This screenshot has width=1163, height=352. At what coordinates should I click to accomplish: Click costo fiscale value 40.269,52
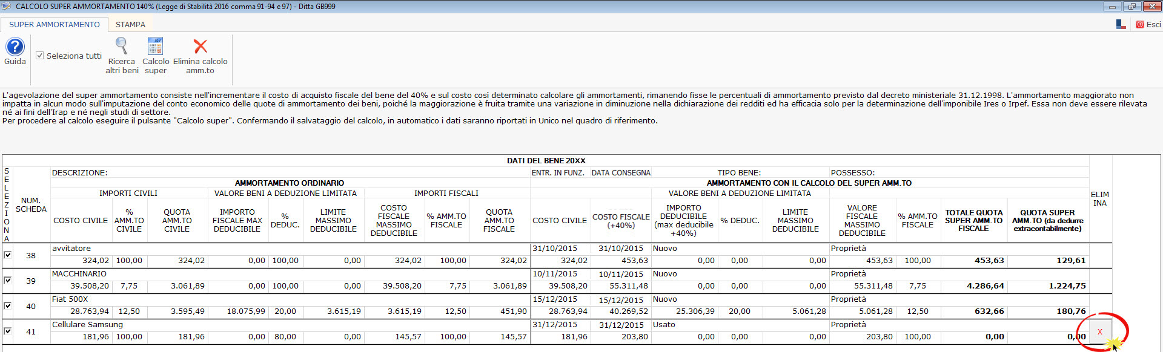point(629,311)
